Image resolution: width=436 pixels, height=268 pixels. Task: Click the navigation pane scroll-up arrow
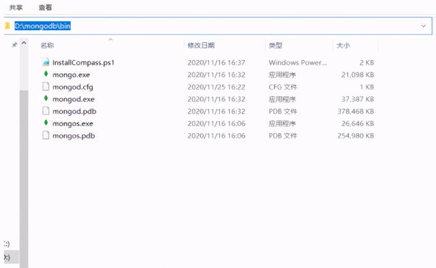(24, 43)
